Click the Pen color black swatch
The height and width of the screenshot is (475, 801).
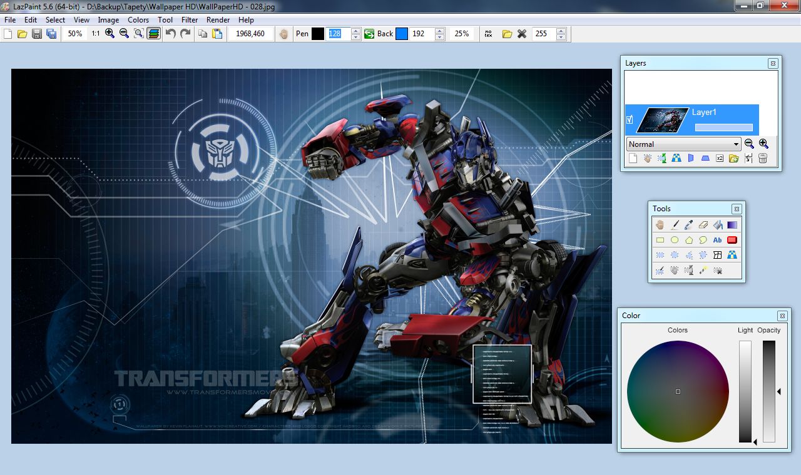[318, 34]
